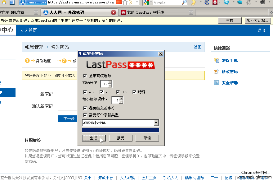The height and width of the screenshot is (181, 273).
Task: Open the generated password dropdown arrow
Action: [156, 123]
